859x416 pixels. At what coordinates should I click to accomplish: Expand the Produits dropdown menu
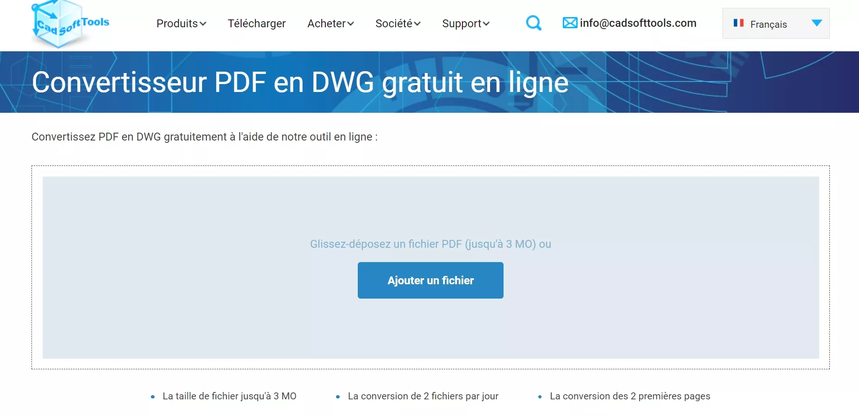(181, 23)
